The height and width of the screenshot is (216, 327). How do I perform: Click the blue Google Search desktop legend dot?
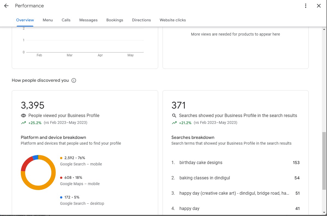(x=61, y=197)
